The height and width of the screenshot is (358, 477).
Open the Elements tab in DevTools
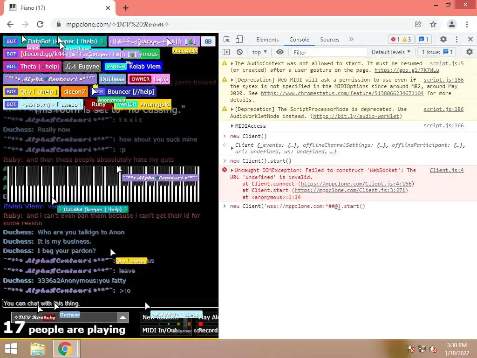pyautogui.click(x=267, y=40)
